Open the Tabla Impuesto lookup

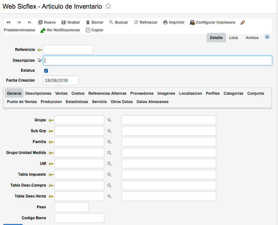point(109,174)
